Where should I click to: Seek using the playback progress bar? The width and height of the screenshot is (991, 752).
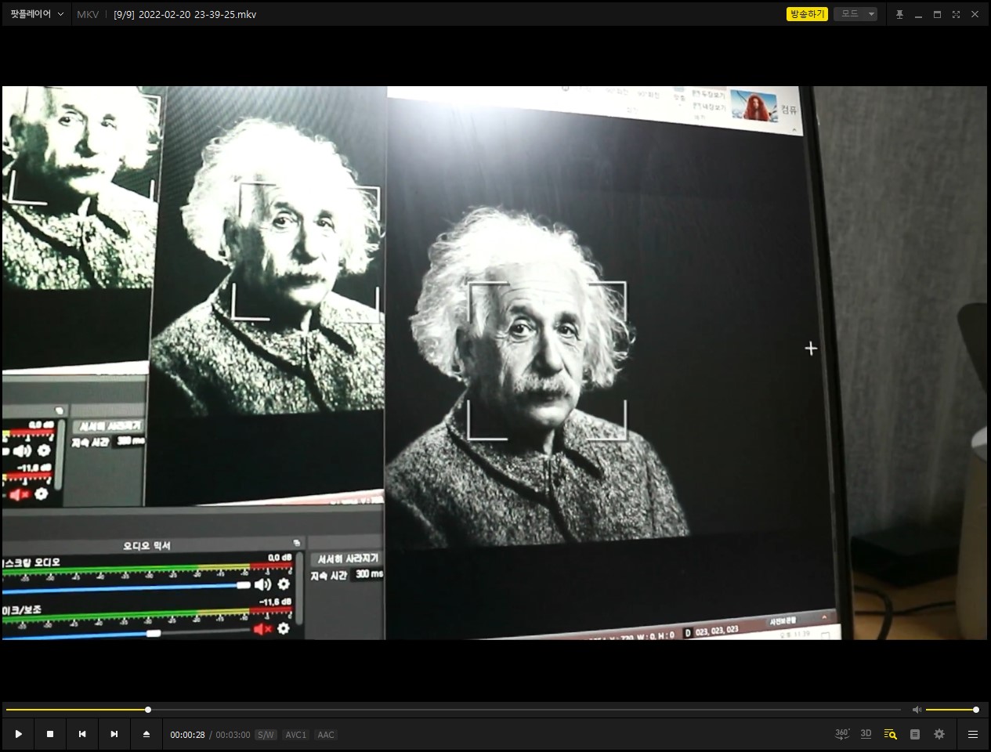click(453, 710)
